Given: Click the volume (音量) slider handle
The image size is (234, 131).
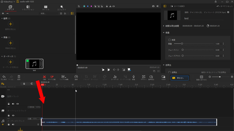Looking at the screenshot, I should coord(182,44).
